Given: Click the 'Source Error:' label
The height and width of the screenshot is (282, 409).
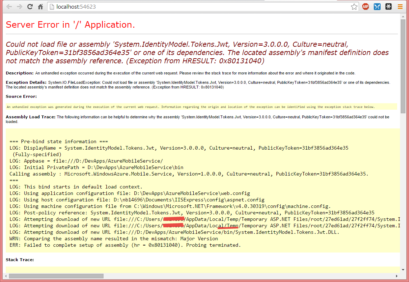Looking at the screenshot, I should coord(21,96).
